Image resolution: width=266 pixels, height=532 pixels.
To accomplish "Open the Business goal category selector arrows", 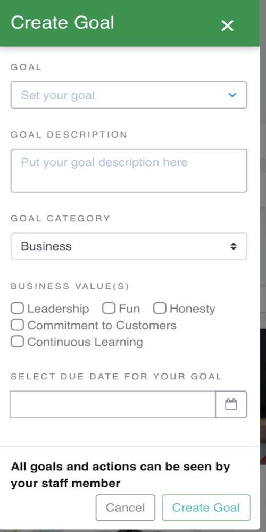I will (x=234, y=246).
